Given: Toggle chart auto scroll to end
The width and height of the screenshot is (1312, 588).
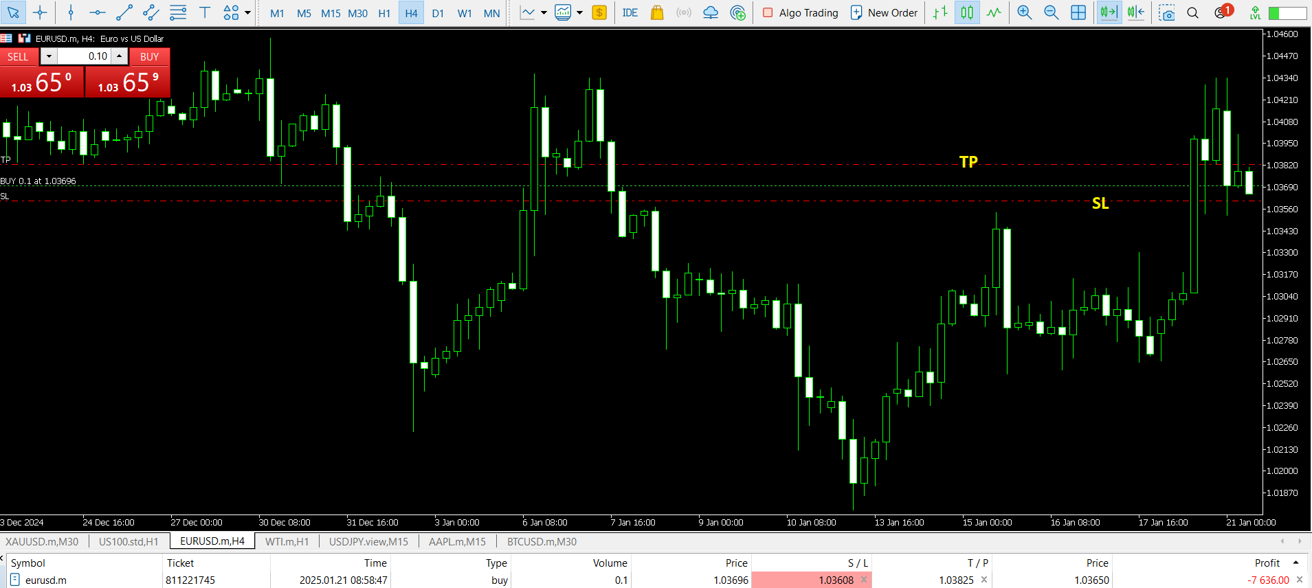Looking at the screenshot, I should pyautogui.click(x=1109, y=12).
